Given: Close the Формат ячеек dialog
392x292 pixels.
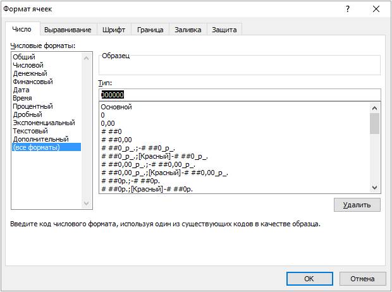Looking at the screenshot, I should 377,9.
